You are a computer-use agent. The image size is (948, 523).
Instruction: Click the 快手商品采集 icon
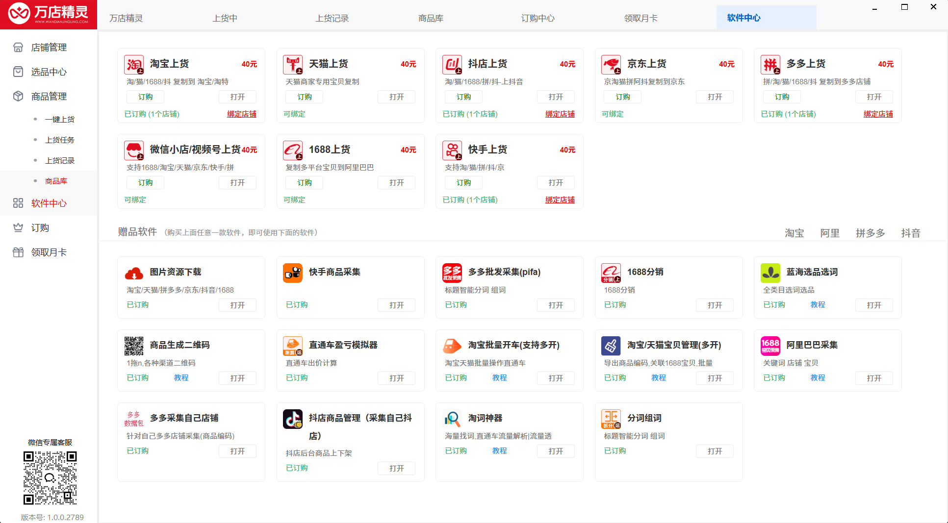point(293,273)
